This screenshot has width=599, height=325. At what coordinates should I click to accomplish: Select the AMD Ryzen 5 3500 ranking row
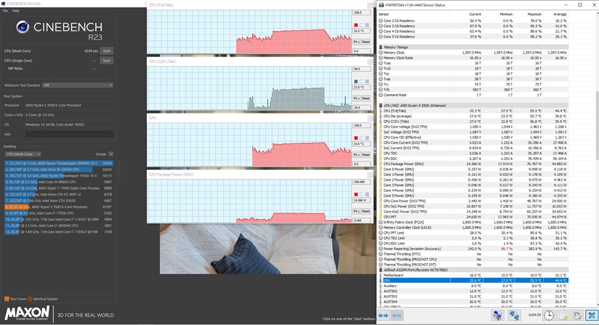[59, 207]
